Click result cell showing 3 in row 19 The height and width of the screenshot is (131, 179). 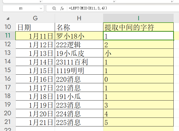[138, 105]
